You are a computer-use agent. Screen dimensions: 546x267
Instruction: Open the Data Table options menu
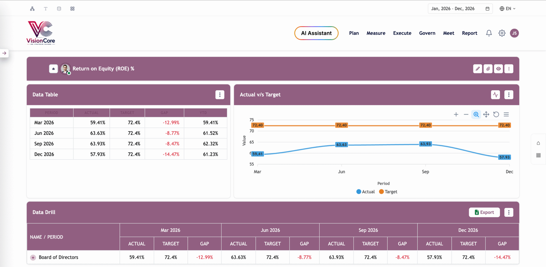(x=220, y=95)
